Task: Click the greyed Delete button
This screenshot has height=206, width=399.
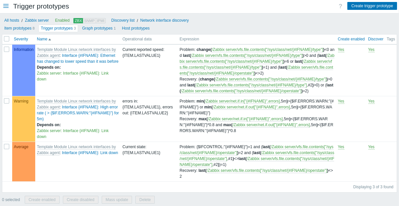Action: (145, 200)
